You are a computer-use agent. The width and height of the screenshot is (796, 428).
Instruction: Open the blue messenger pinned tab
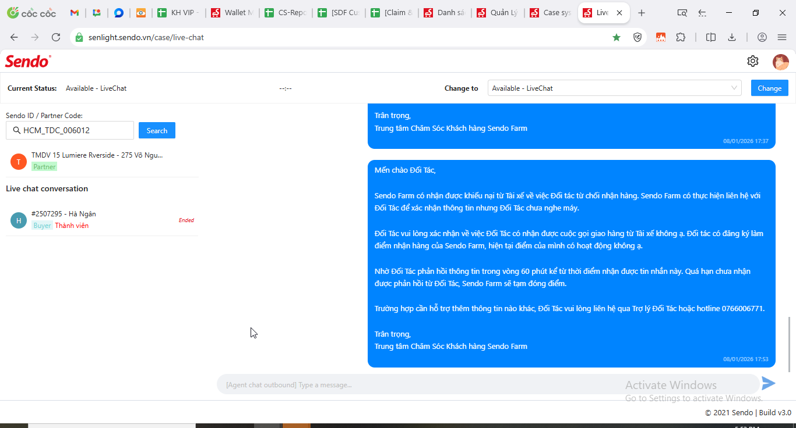pyautogui.click(x=119, y=13)
